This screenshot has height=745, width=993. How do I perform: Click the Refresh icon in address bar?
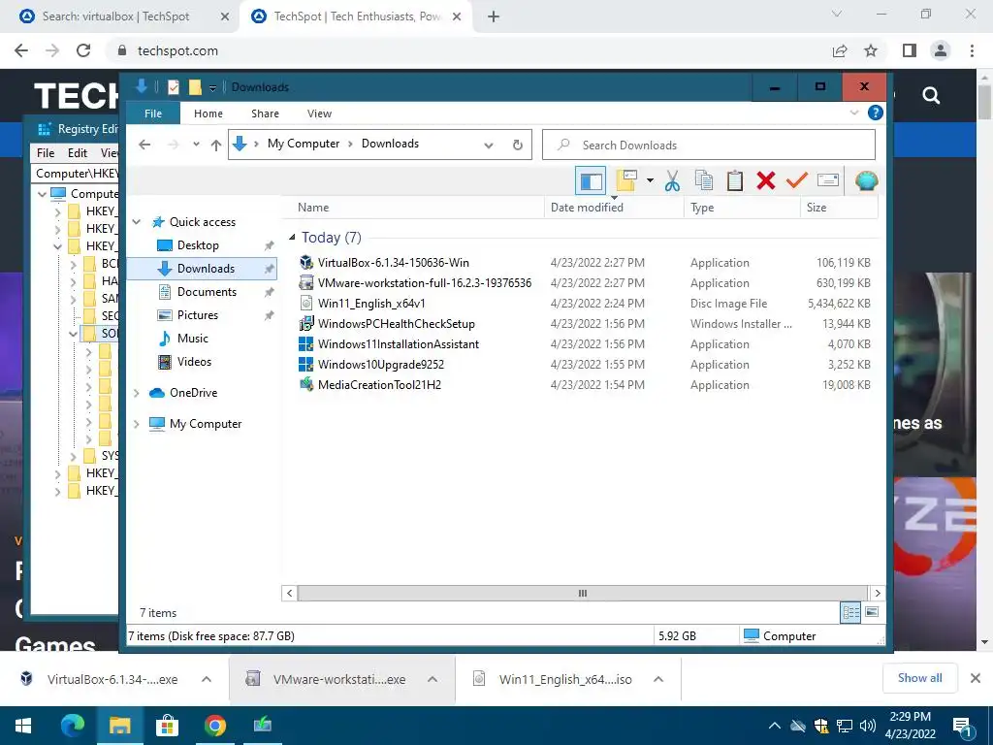(x=518, y=146)
